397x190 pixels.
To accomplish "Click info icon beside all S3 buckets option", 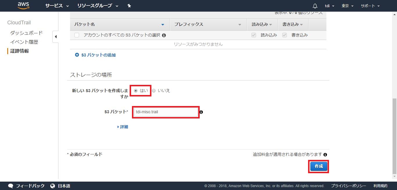I will tap(164, 35).
